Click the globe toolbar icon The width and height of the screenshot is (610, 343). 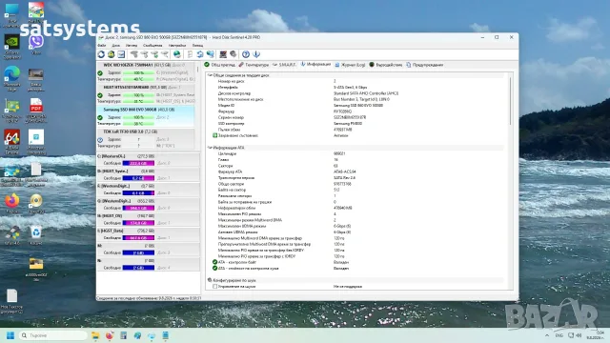point(177,54)
